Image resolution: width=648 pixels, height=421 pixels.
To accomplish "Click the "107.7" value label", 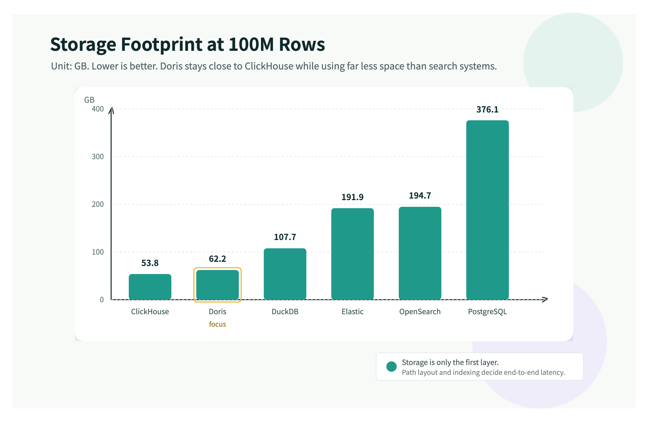I will [x=285, y=237].
